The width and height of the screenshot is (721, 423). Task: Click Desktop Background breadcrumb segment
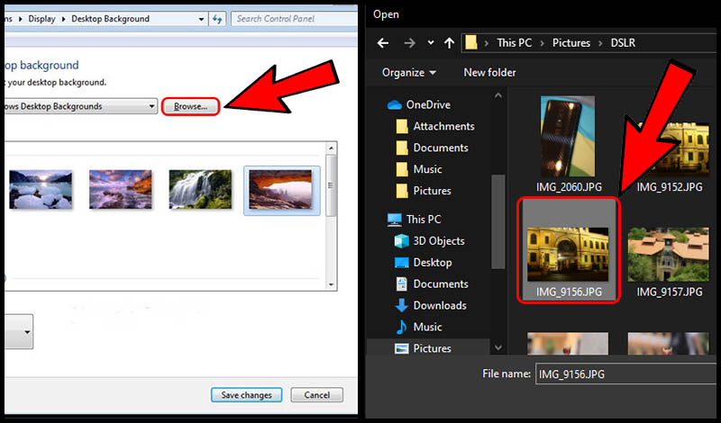tap(110, 19)
